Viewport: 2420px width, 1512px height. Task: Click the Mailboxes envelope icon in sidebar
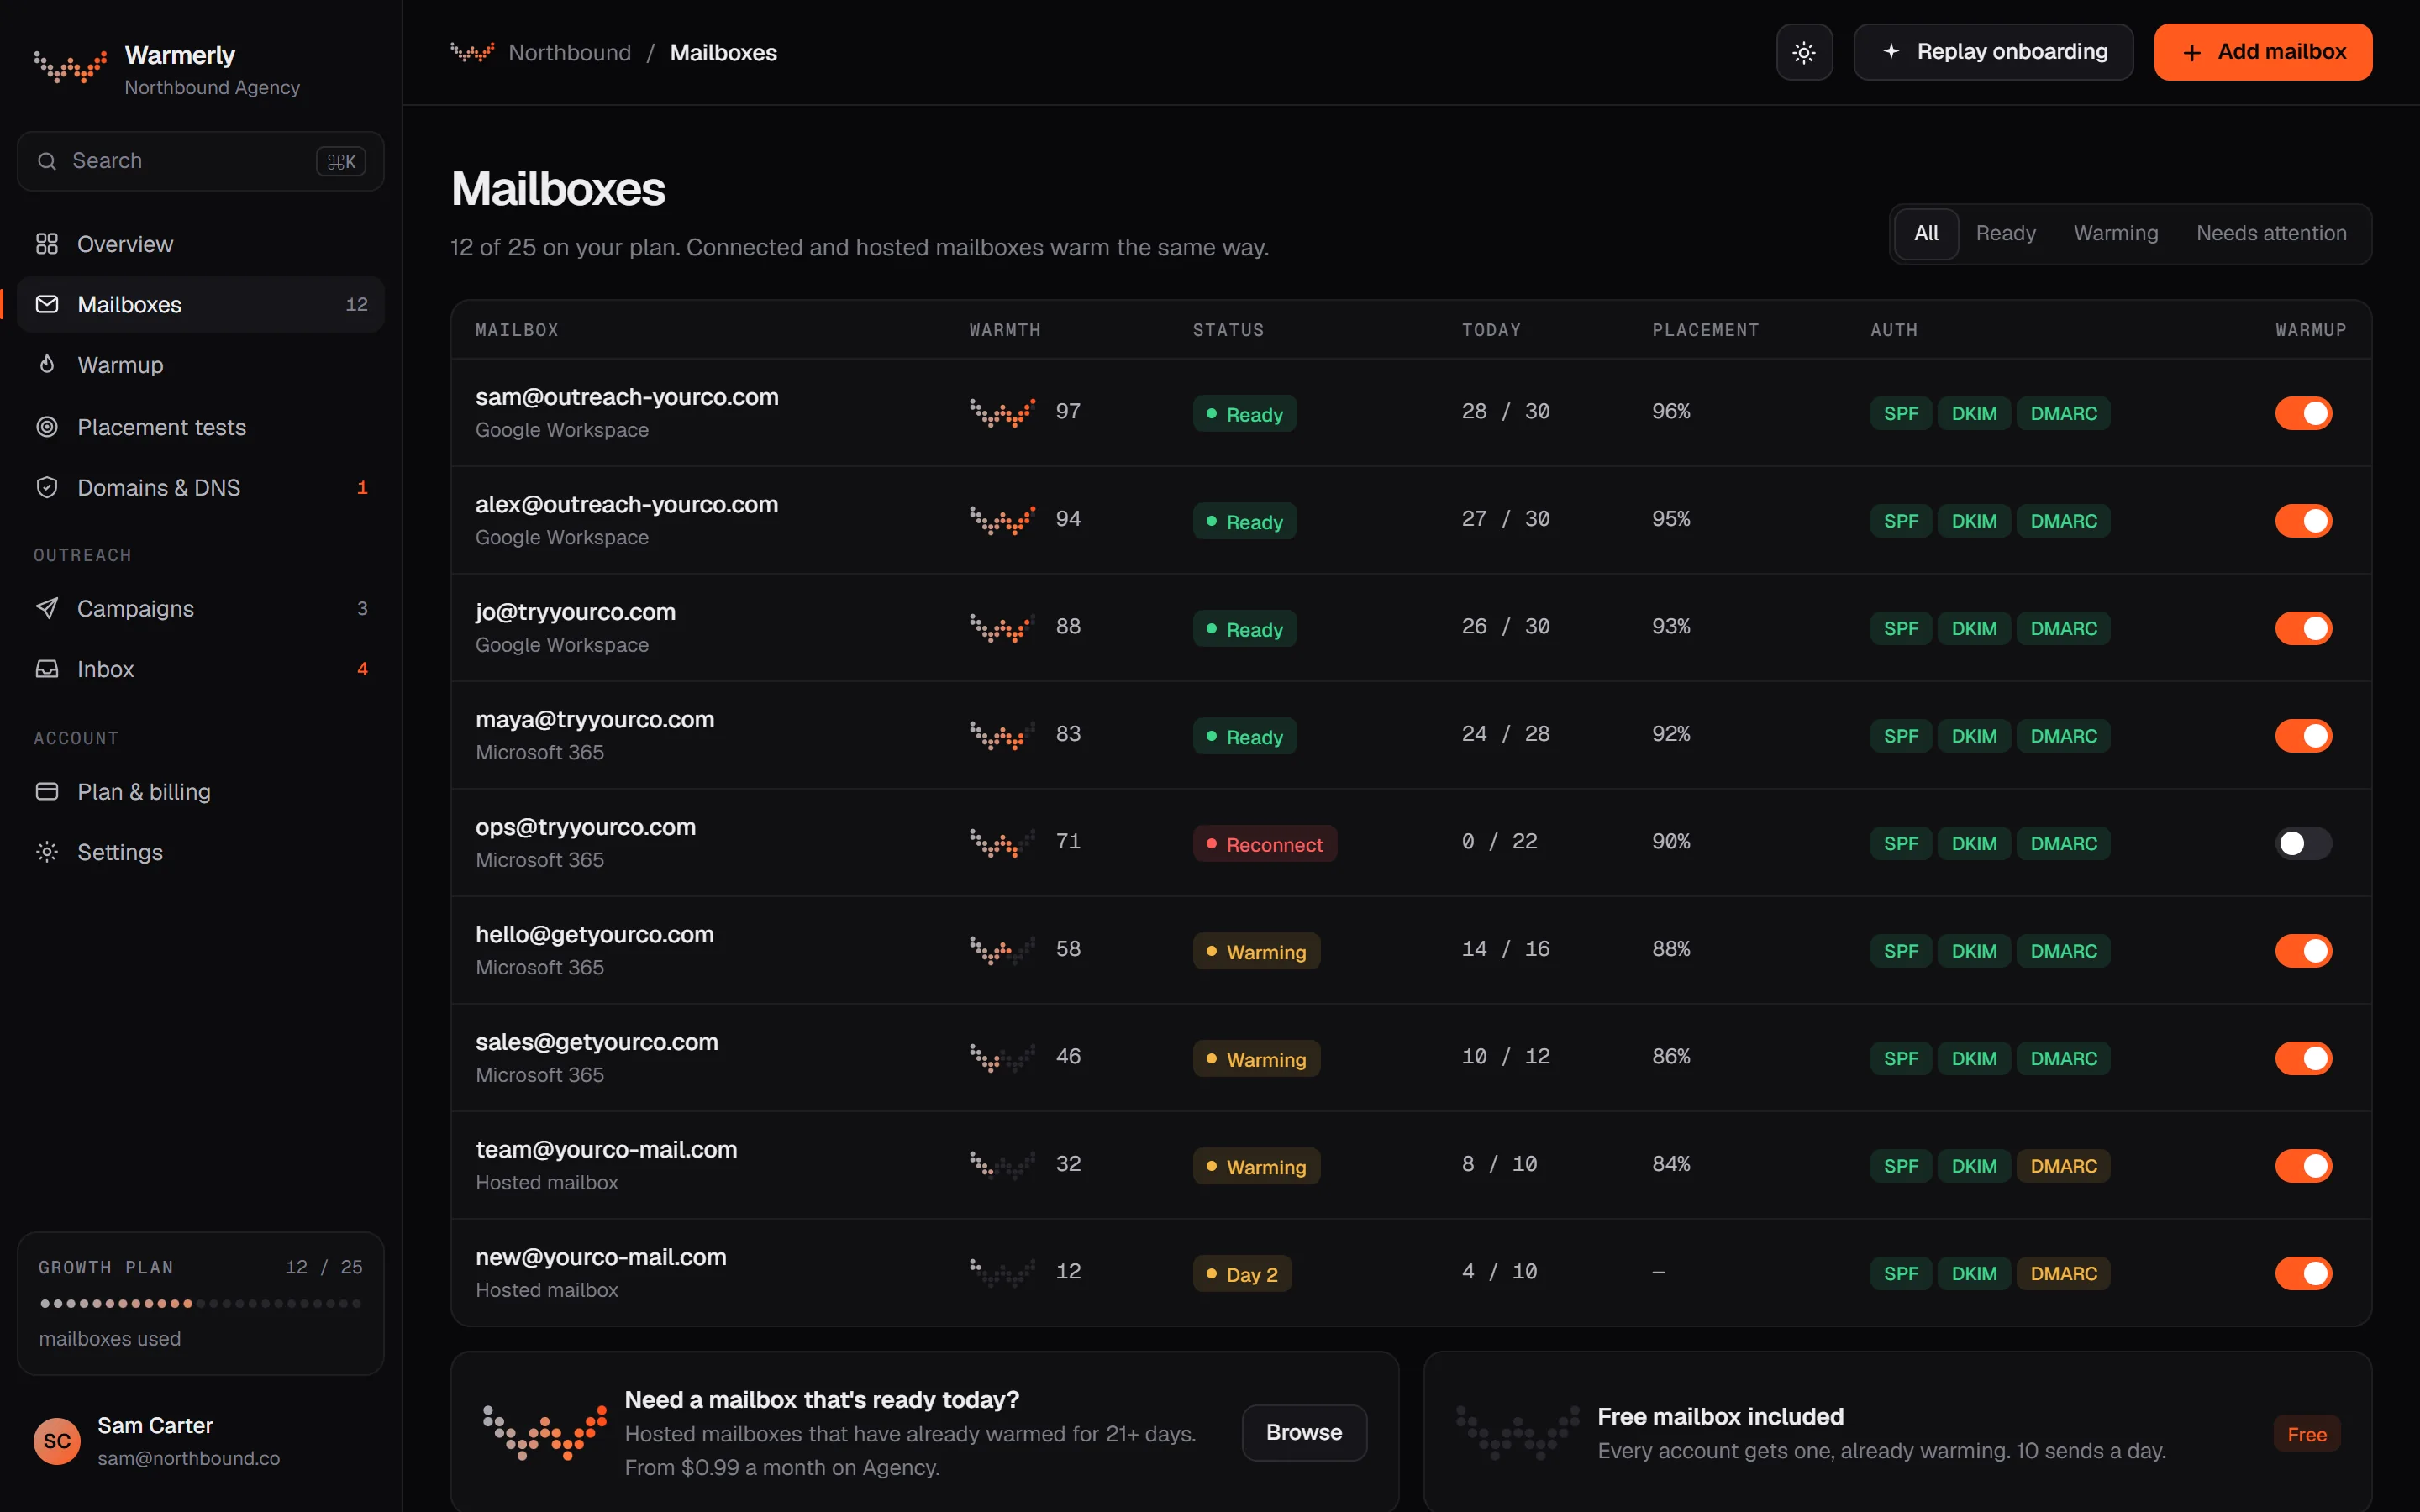click(47, 304)
